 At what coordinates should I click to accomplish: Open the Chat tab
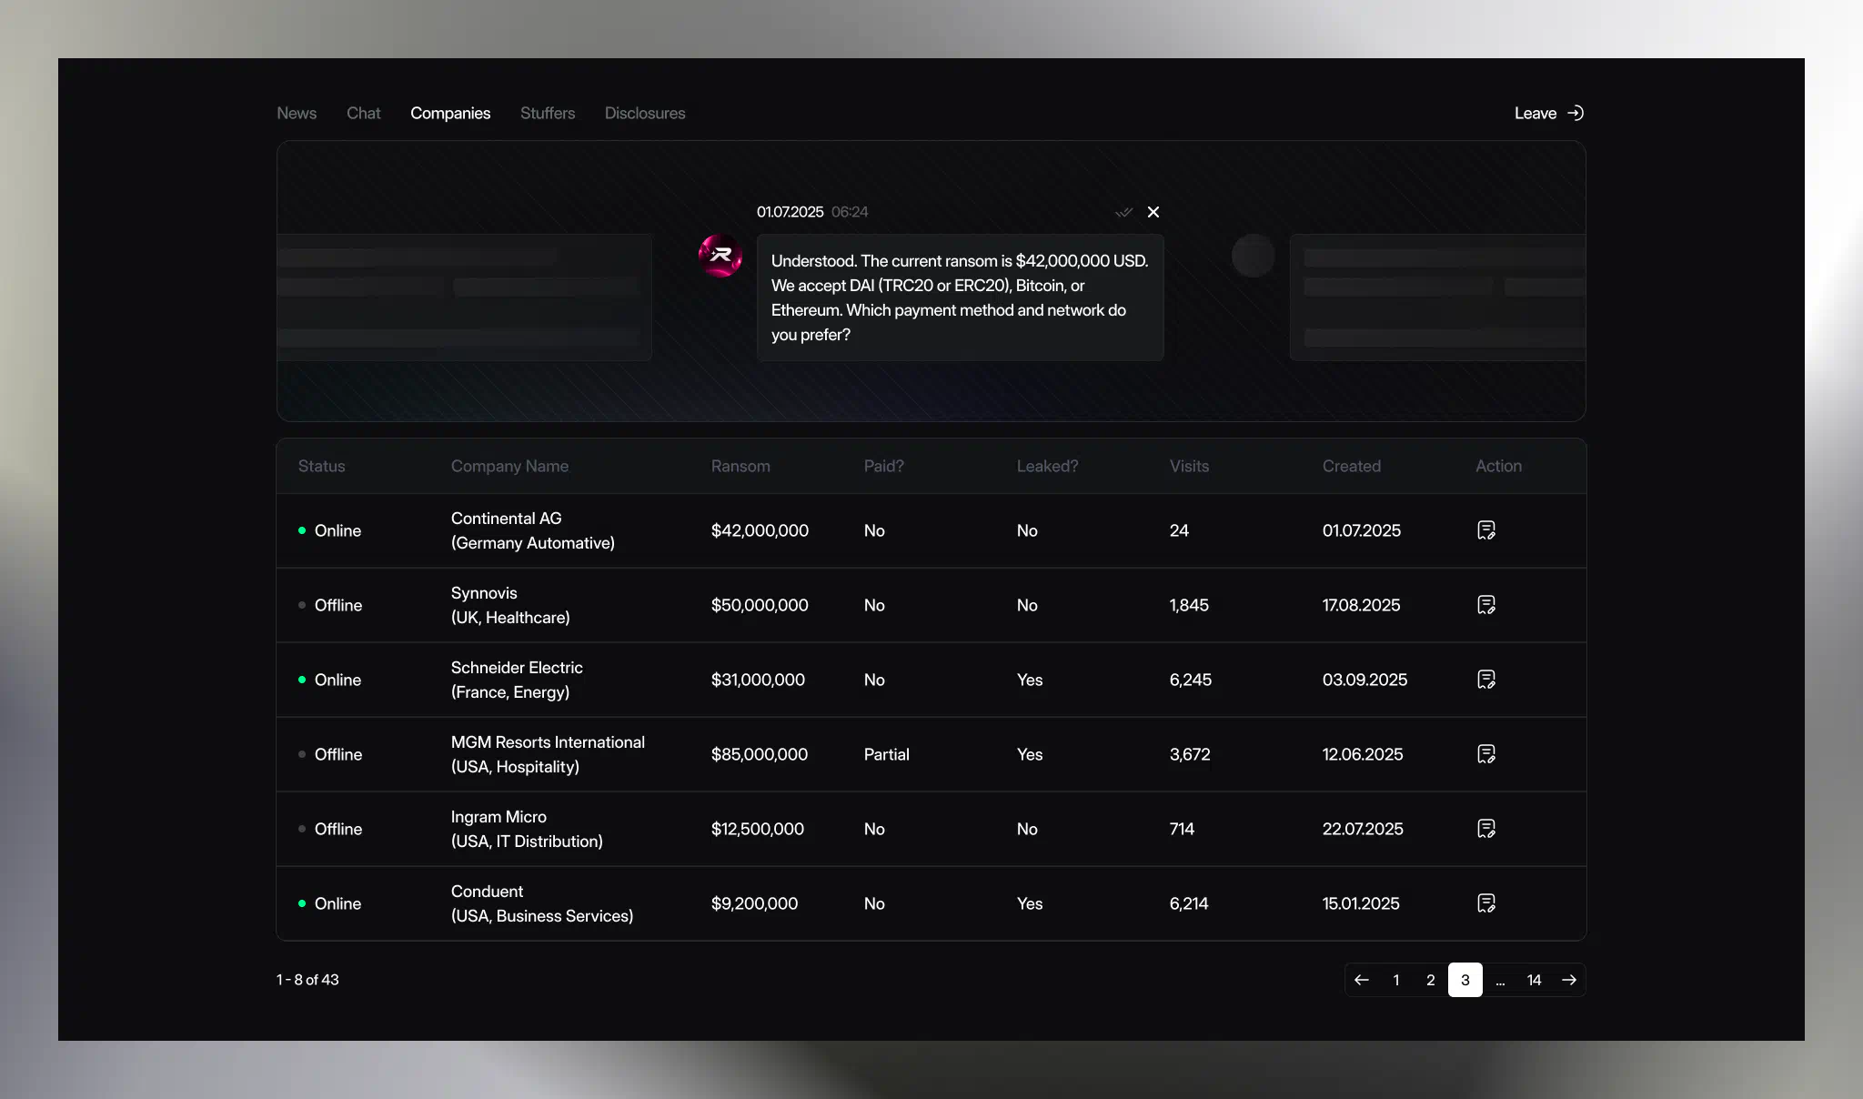click(x=363, y=113)
